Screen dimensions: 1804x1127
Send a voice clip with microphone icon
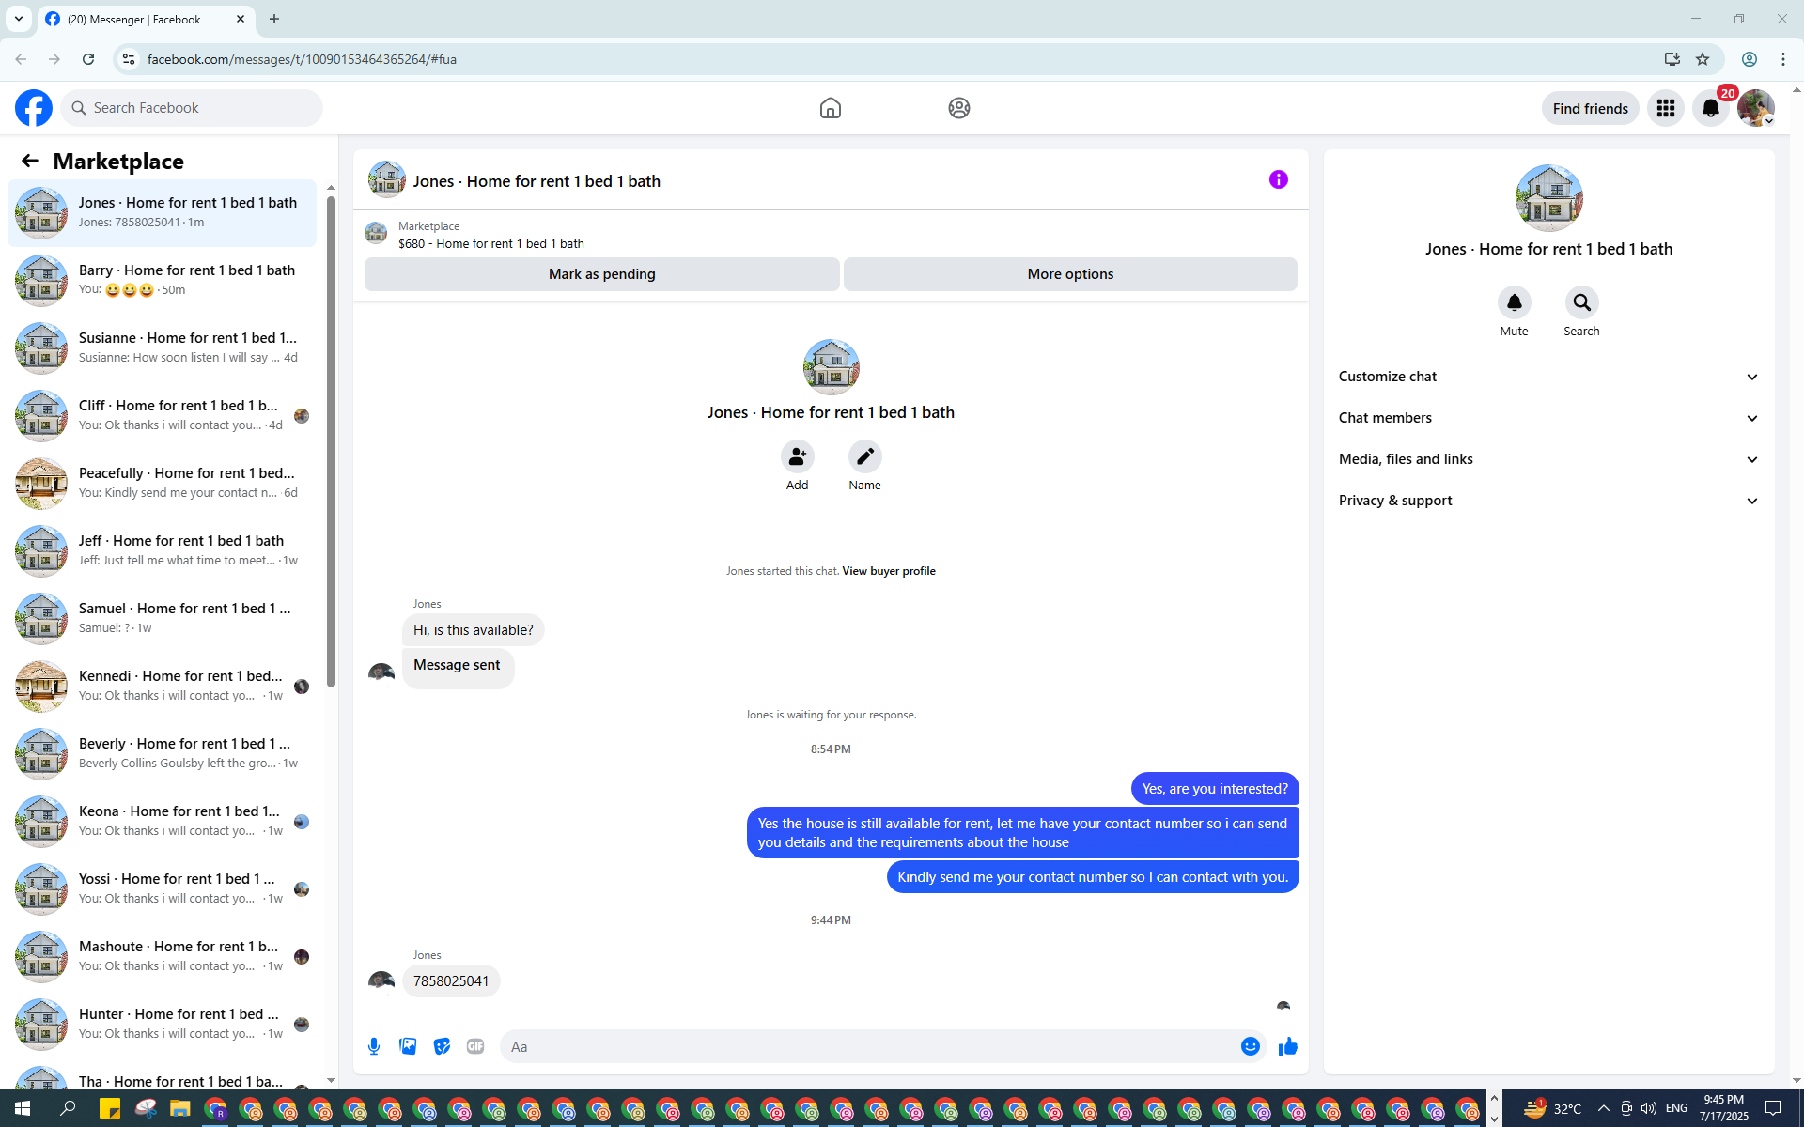pos(374,1046)
